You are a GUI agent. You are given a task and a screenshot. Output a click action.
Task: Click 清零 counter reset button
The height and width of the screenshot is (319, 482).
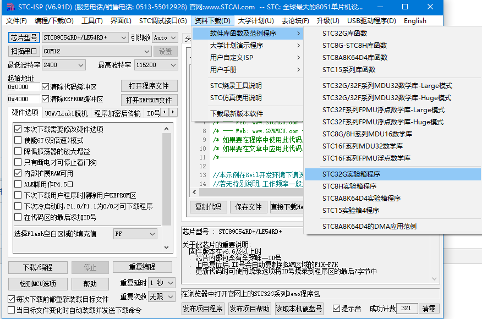pyautogui.click(x=429, y=308)
